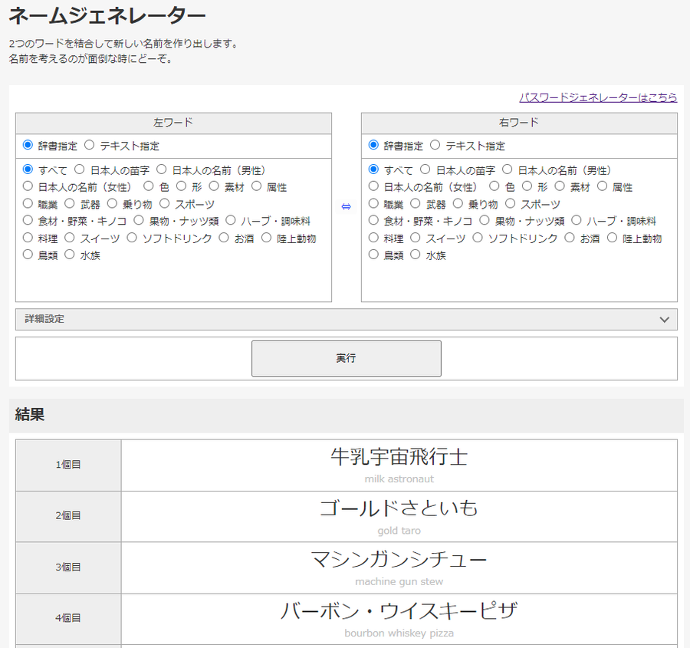Screen dimensions: 690x648
Task: Choose 食材・野菜・キノコ in the 左ワード panel
Action: click(28, 219)
